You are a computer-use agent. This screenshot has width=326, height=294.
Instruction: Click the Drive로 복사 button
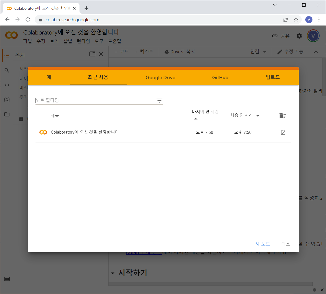point(180,52)
